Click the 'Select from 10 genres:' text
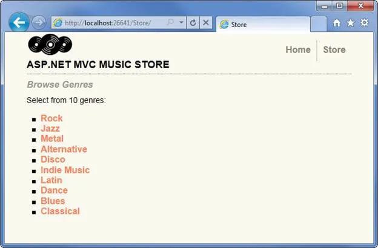 tap(66, 100)
